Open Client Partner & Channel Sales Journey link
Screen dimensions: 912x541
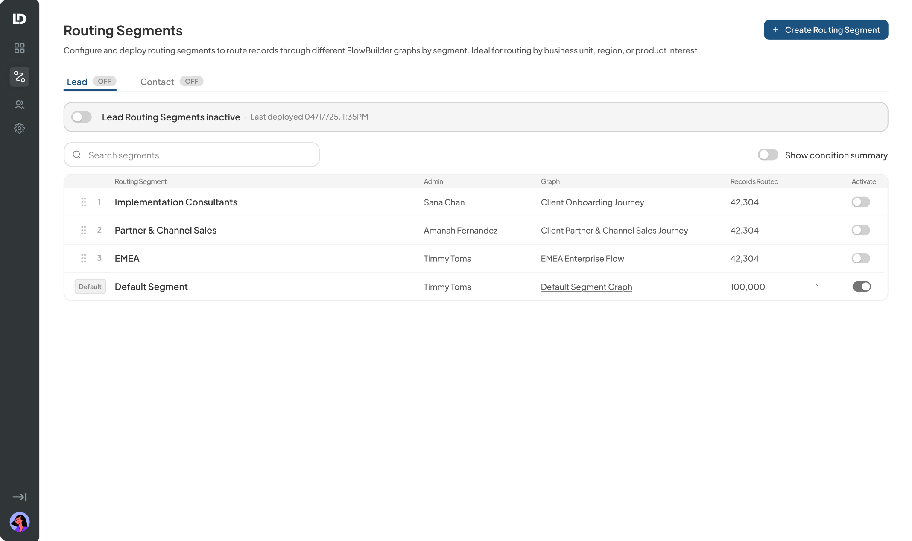[614, 231]
